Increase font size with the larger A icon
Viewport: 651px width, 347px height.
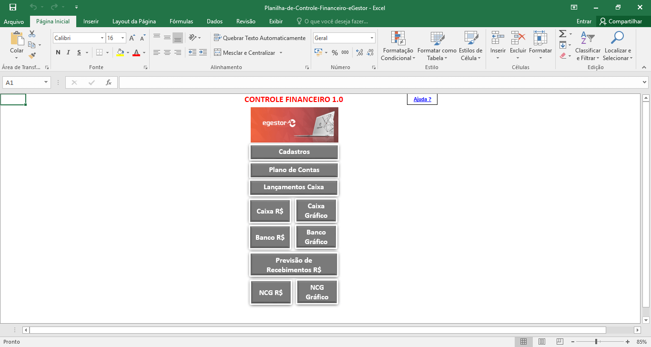[x=132, y=38]
